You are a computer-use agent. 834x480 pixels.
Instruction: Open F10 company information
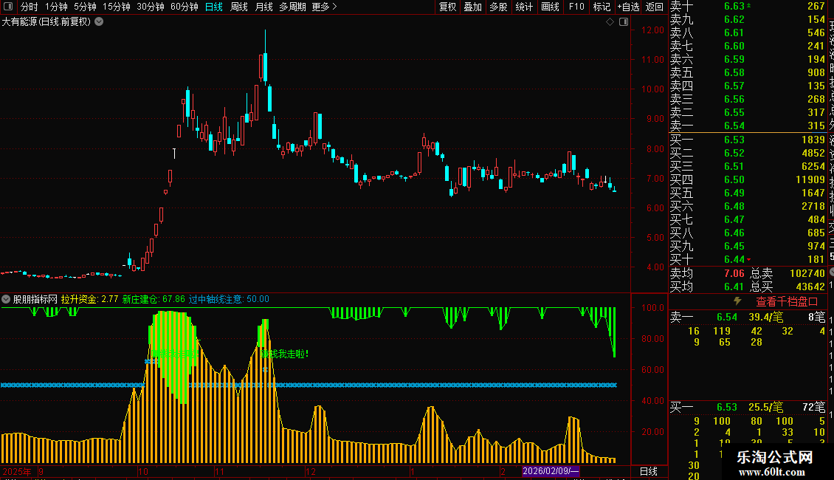click(x=576, y=7)
